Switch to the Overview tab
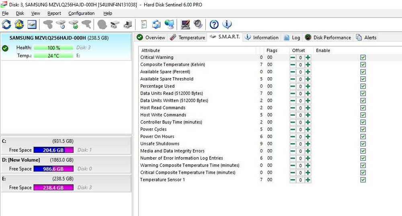This screenshot has height=216, width=402. (x=151, y=37)
